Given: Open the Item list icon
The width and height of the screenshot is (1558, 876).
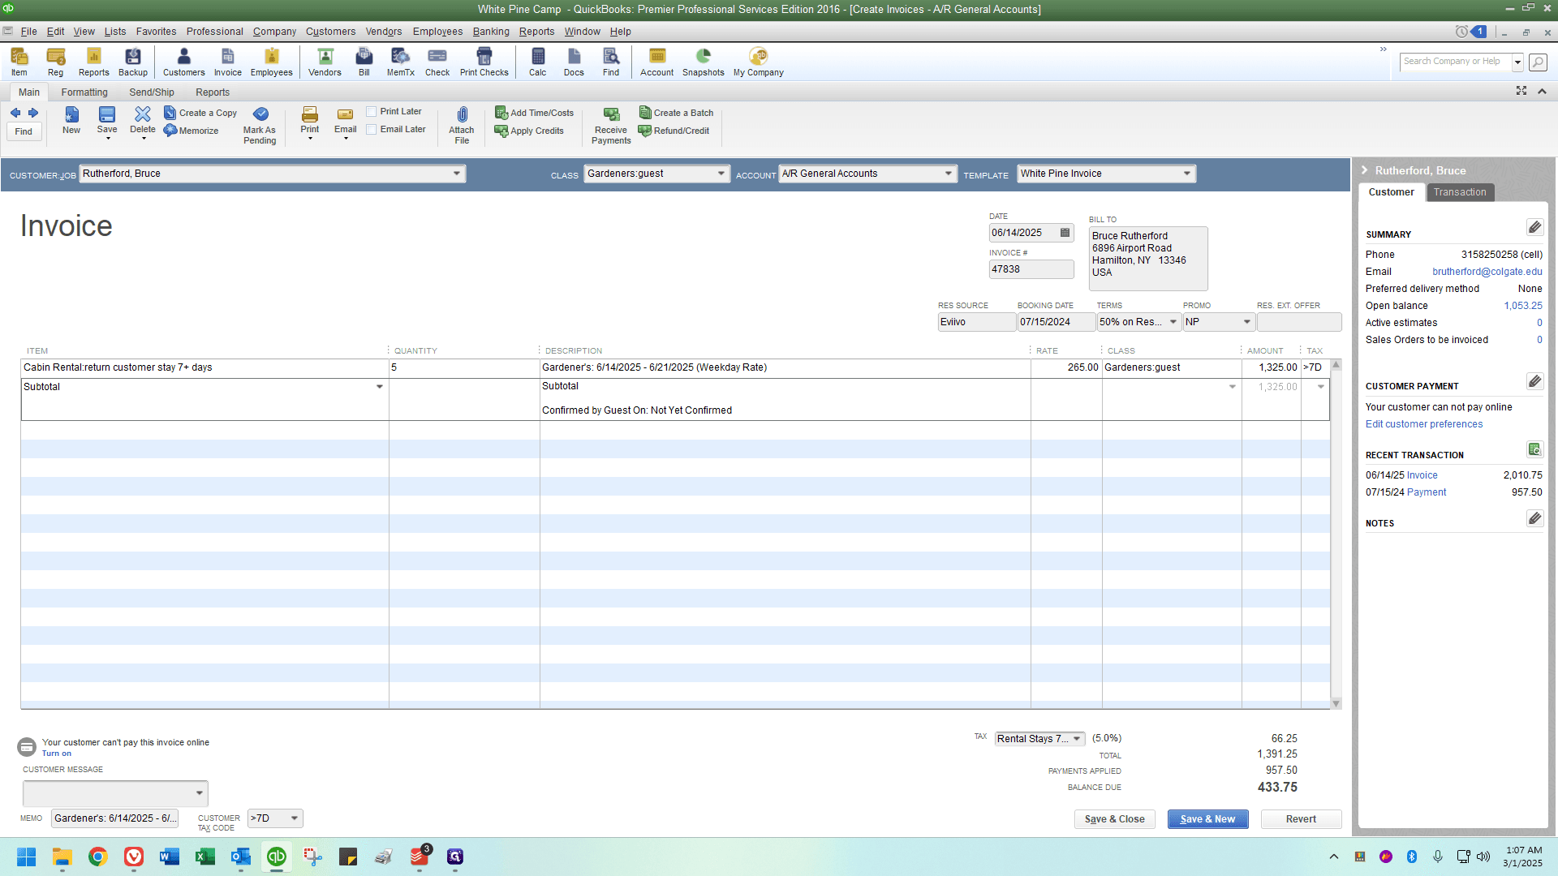Looking at the screenshot, I should (x=19, y=62).
